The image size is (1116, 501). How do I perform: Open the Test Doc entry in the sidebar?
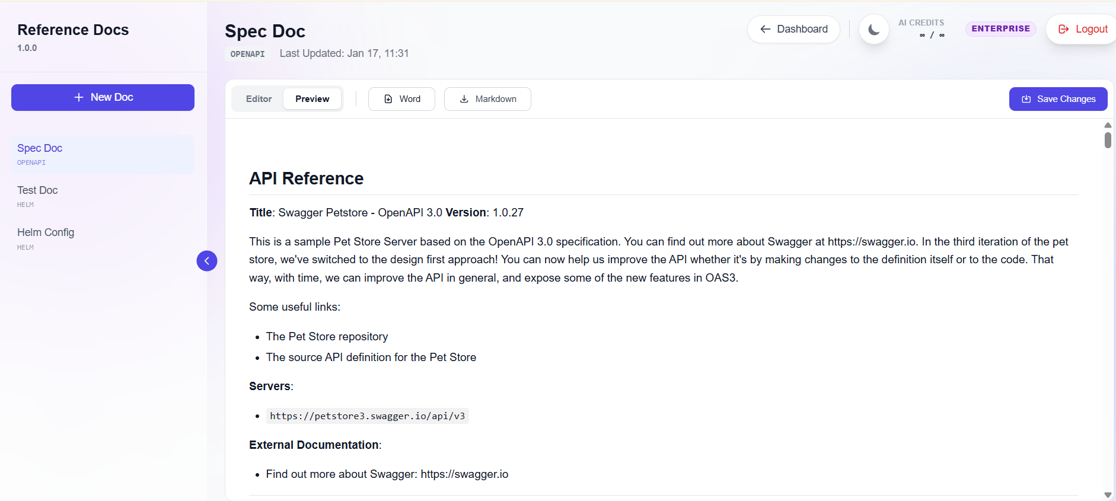point(103,196)
